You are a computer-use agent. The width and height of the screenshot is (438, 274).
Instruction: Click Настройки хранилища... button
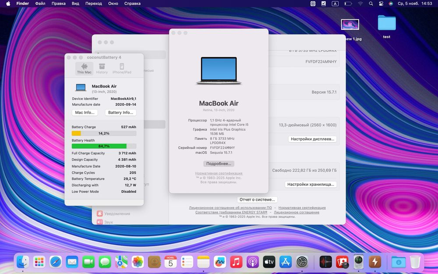click(311, 184)
